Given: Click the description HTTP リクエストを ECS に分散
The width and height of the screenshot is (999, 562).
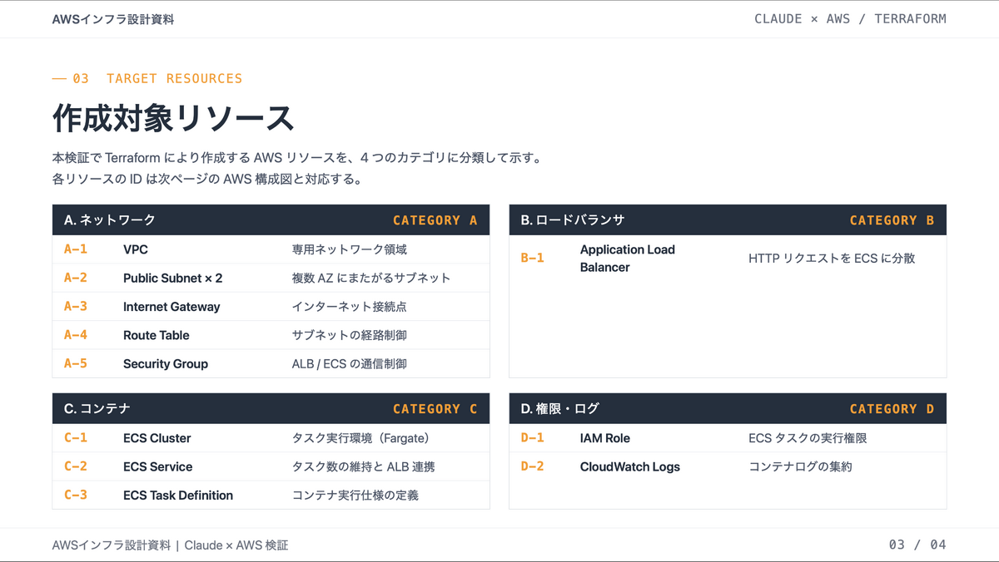Looking at the screenshot, I should pos(832,258).
